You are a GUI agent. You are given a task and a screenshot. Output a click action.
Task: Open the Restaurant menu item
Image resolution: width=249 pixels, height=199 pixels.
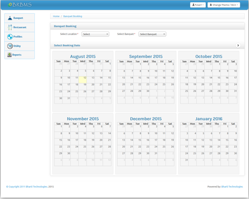tap(20, 28)
